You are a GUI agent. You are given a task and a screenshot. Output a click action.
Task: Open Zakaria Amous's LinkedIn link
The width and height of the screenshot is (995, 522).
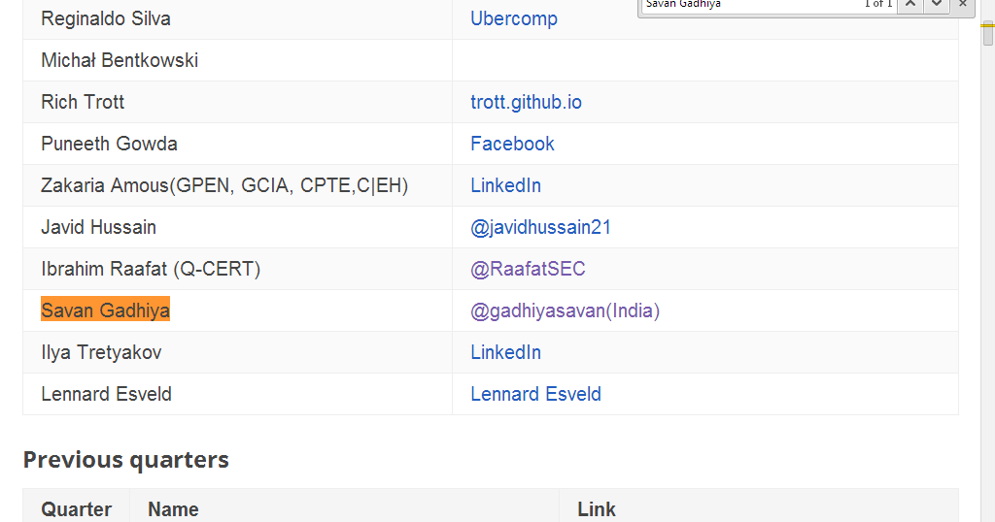pos(505,185)
